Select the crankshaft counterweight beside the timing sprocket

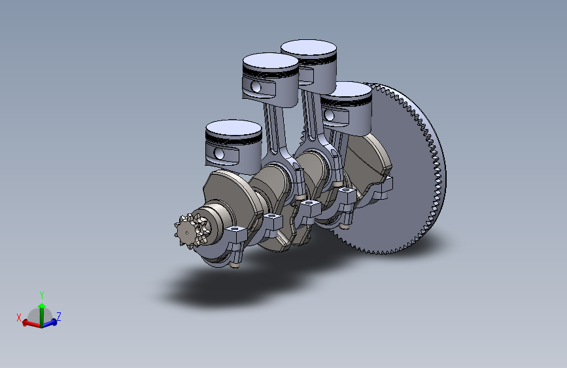(x=232, y=197)
